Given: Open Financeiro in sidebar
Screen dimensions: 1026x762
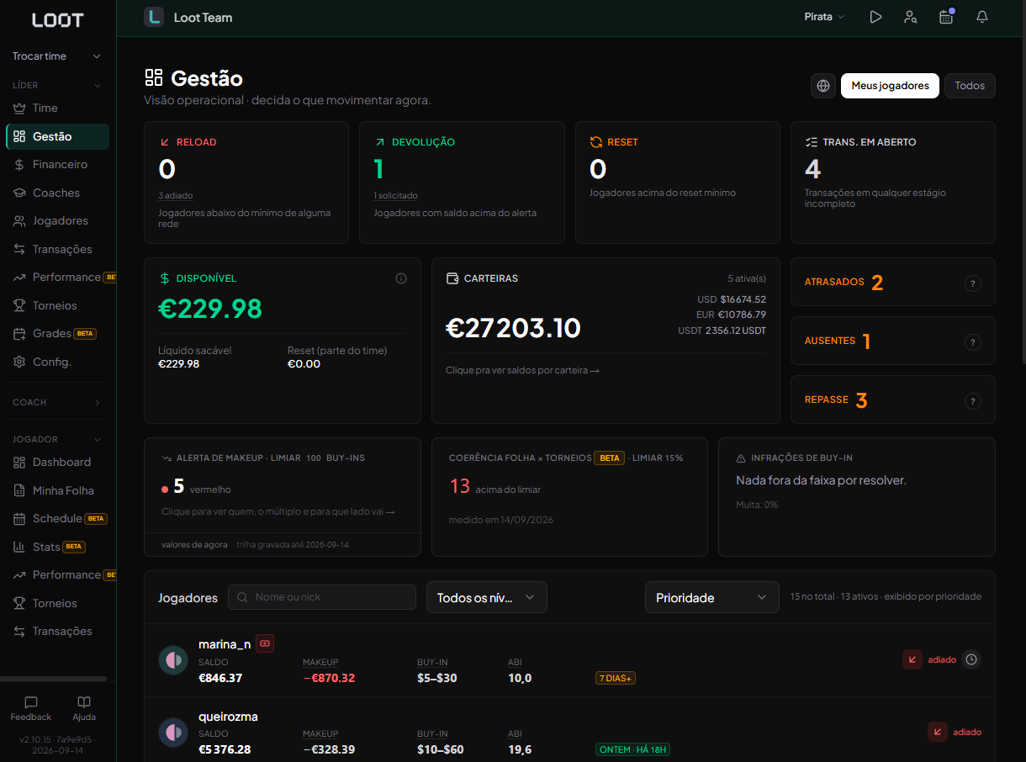Looking at the screenshot, I should (x=57, y=164).
